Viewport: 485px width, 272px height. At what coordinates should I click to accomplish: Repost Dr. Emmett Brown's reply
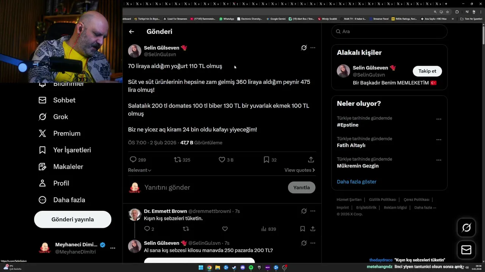[186, 229]
